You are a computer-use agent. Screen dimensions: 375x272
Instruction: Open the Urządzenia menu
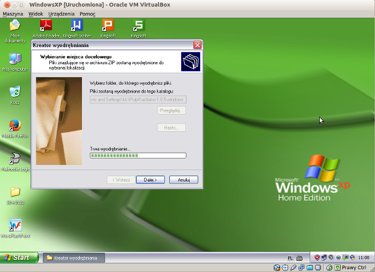click(x=62, y=14)
